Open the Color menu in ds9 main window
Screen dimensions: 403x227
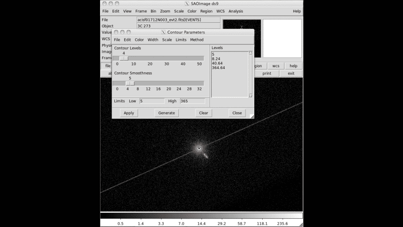(192, 11)
